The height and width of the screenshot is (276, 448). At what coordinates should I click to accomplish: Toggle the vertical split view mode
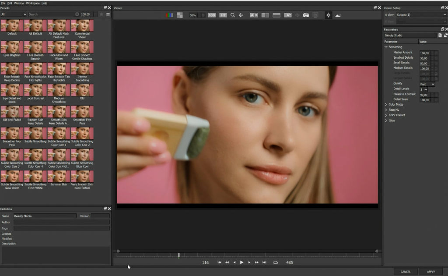[x=265, y=15]
